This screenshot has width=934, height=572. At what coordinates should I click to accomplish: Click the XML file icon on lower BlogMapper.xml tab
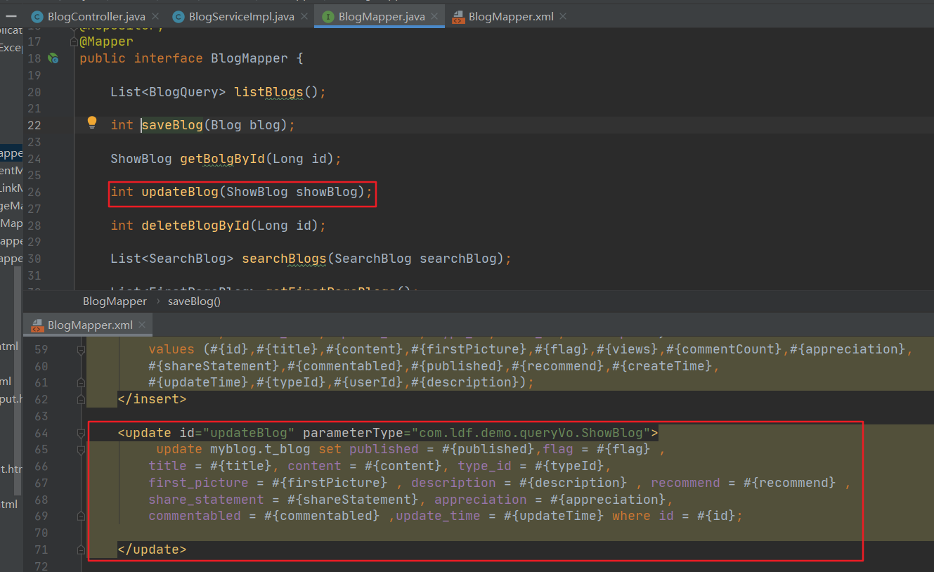(x=37, y=325)
